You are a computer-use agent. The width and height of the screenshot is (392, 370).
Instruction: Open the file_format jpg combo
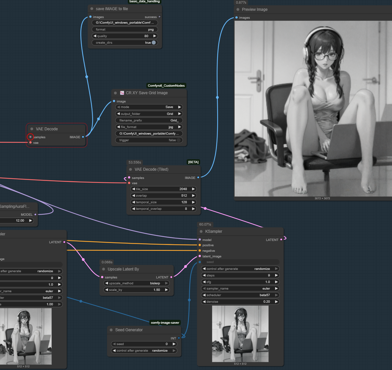(149, 127)
